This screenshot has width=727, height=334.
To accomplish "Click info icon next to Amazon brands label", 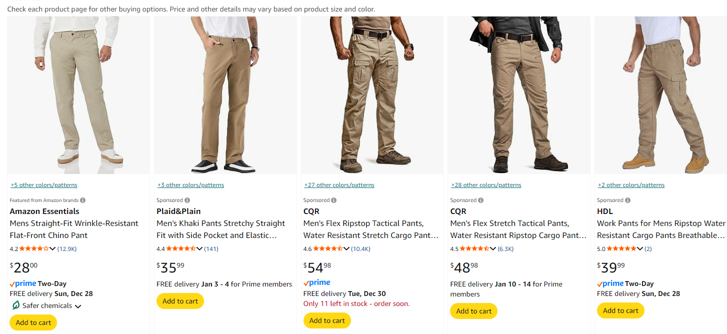I will click(83, 200).
